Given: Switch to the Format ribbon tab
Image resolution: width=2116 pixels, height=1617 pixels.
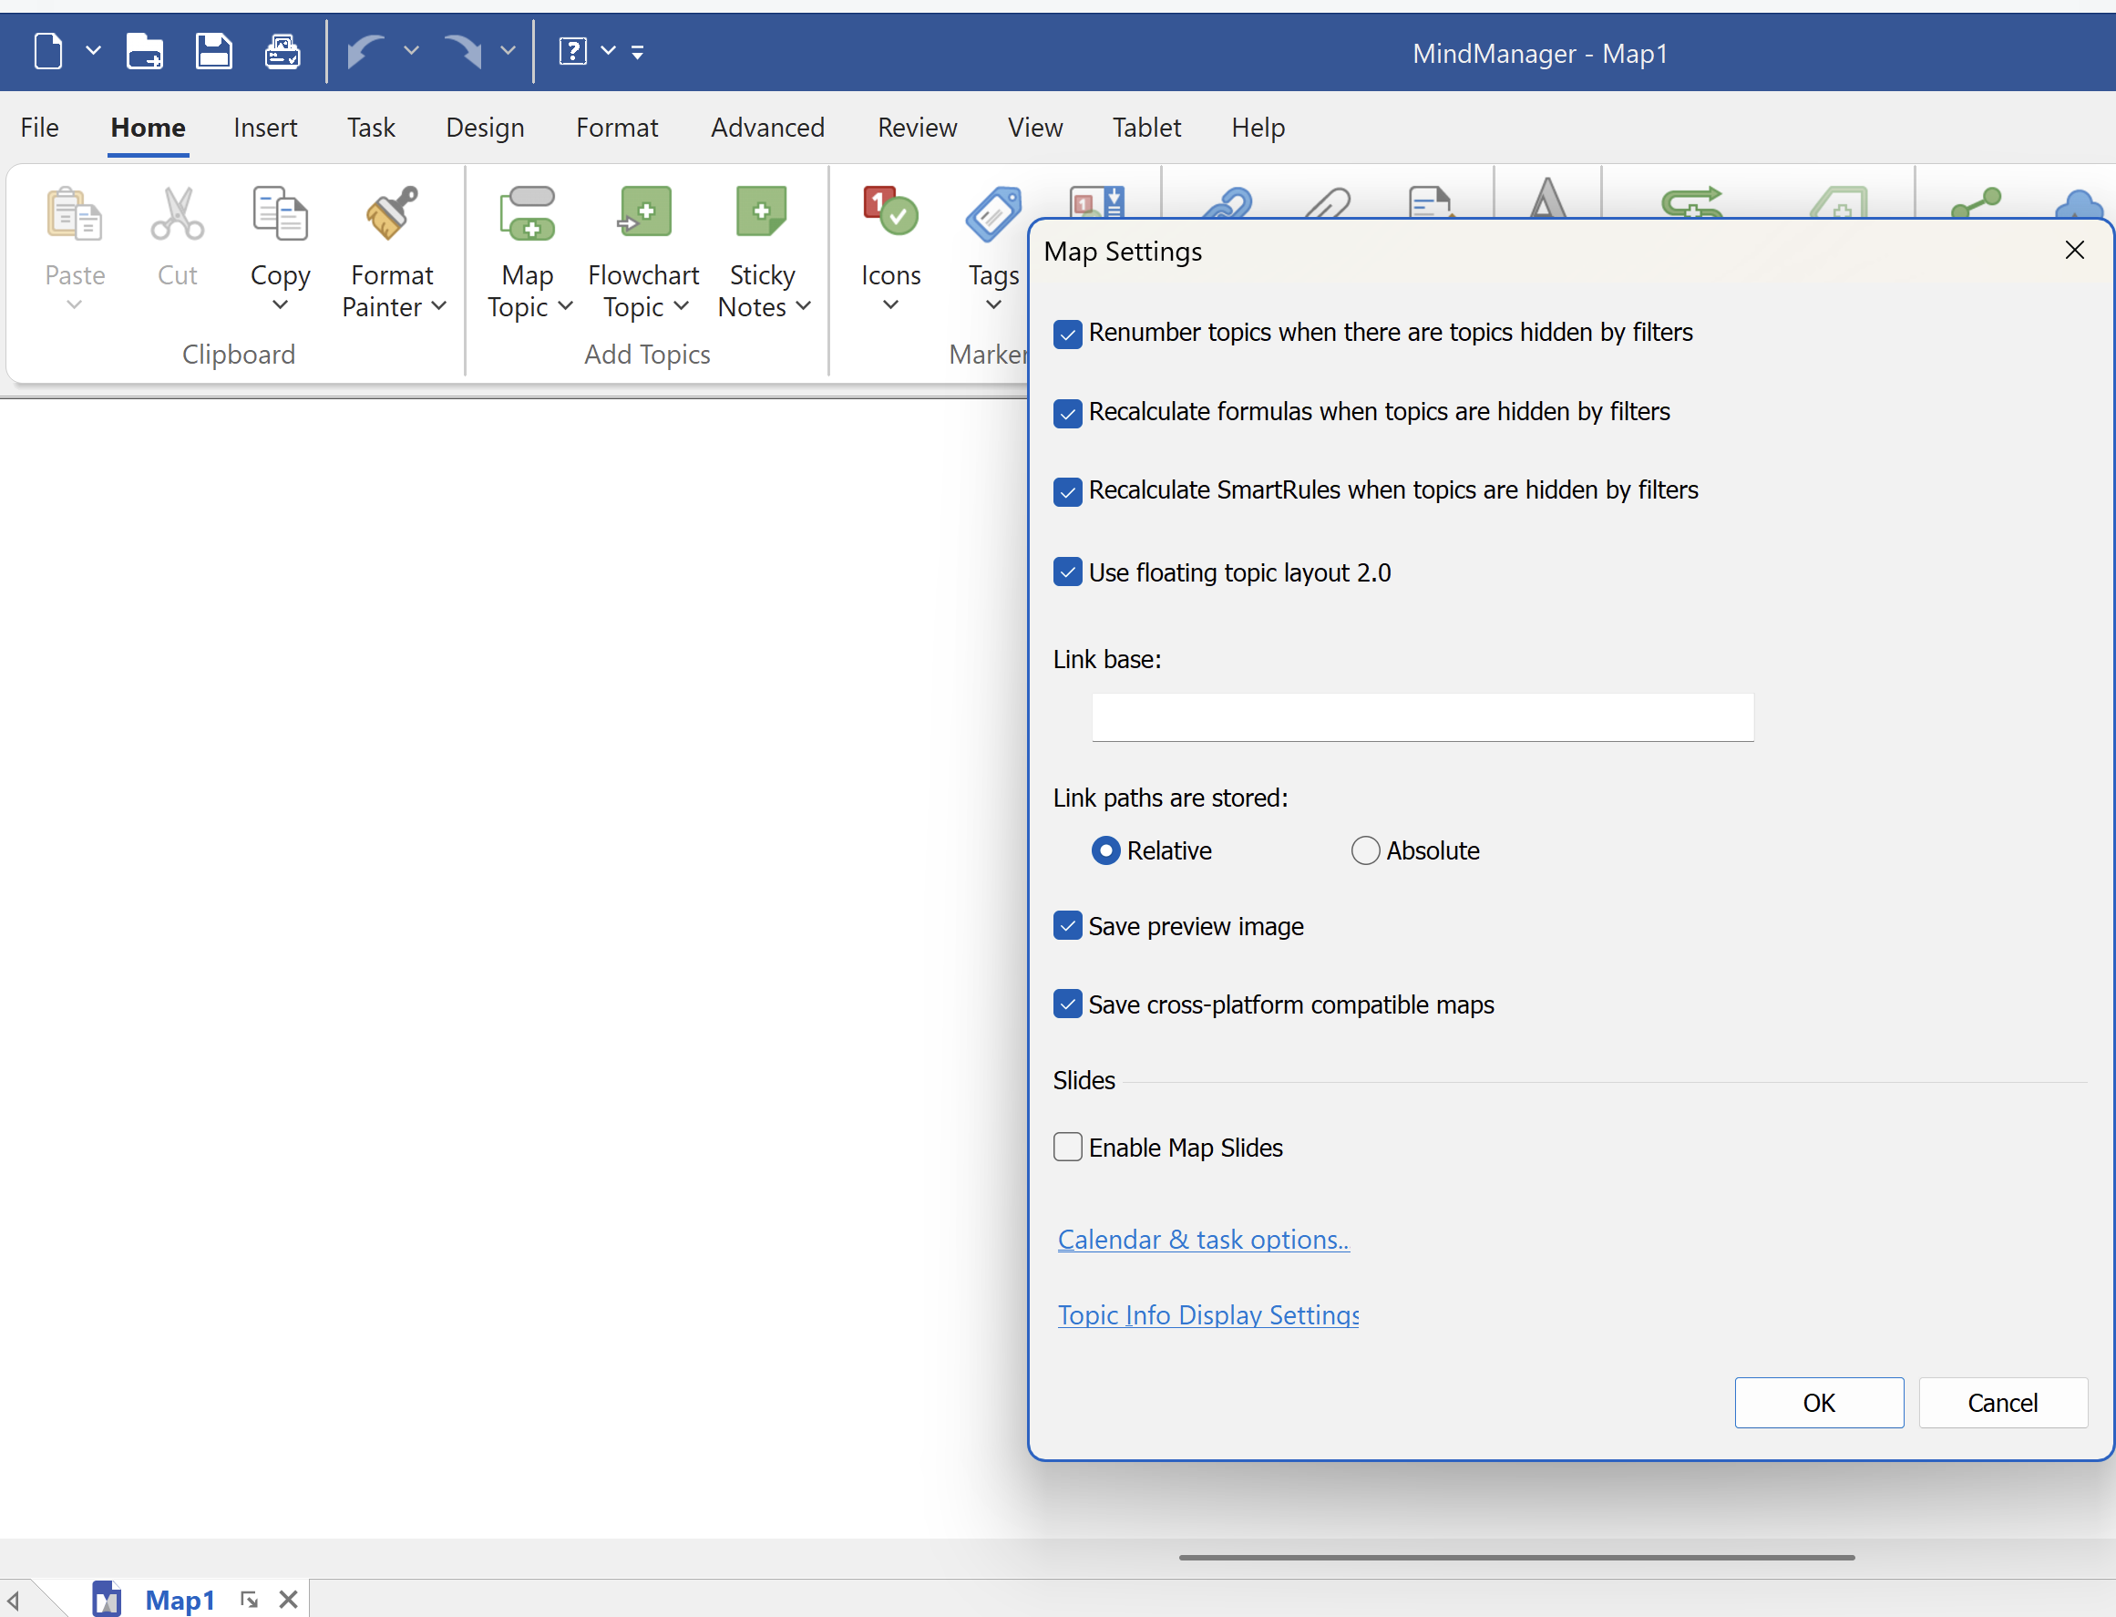Looking at the screenshot, I should coord(617,127).
